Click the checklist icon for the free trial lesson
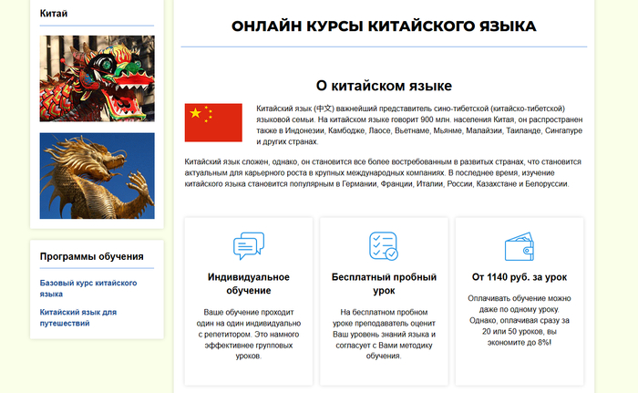Image resolution: width=638 pixels, height=393 pixels. click(383, 247)
